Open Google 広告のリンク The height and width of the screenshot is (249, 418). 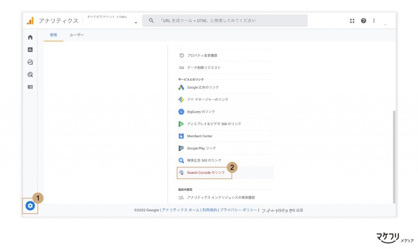point(202,87)
